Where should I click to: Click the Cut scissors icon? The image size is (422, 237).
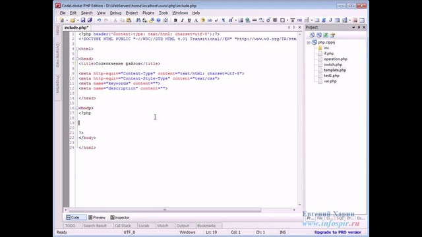[115, 20]
